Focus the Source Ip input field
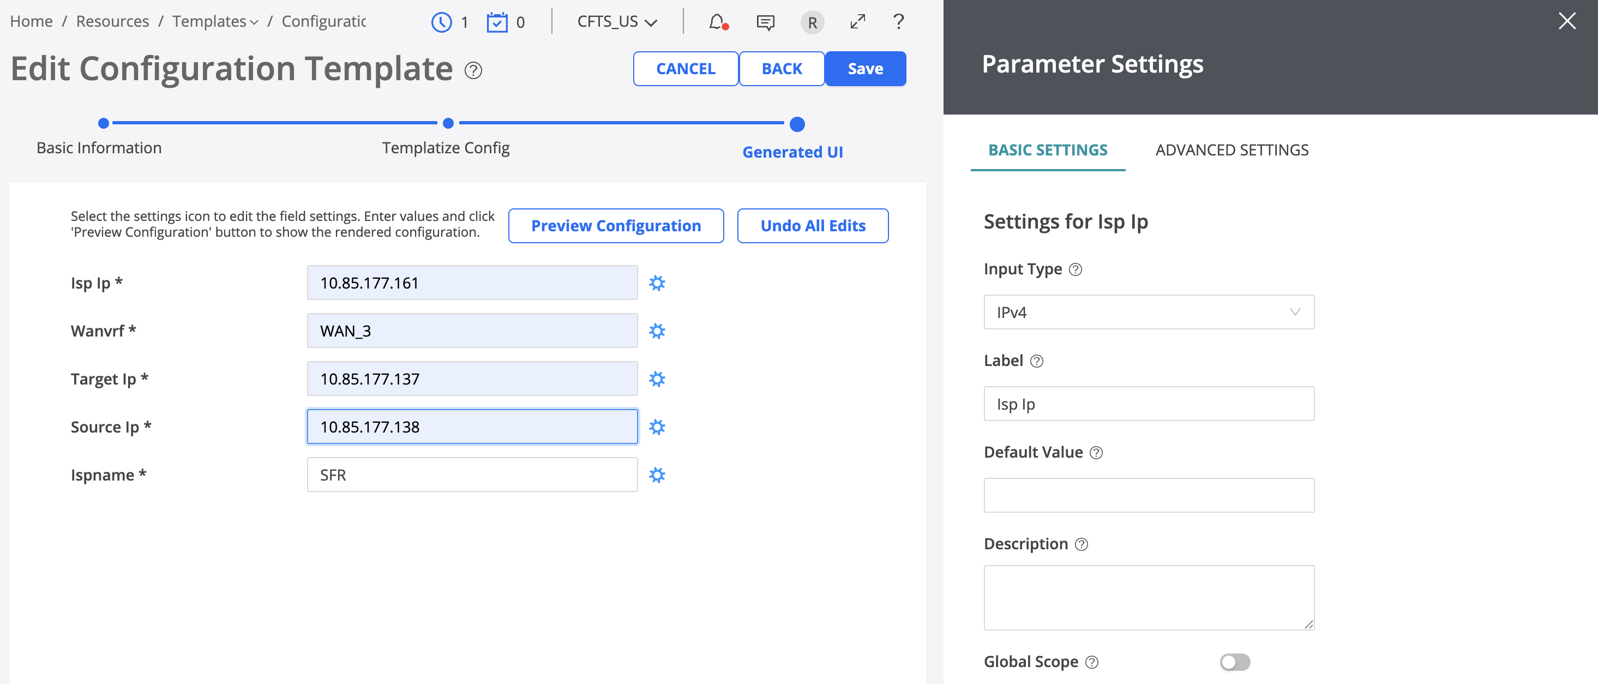 point(472,427)
